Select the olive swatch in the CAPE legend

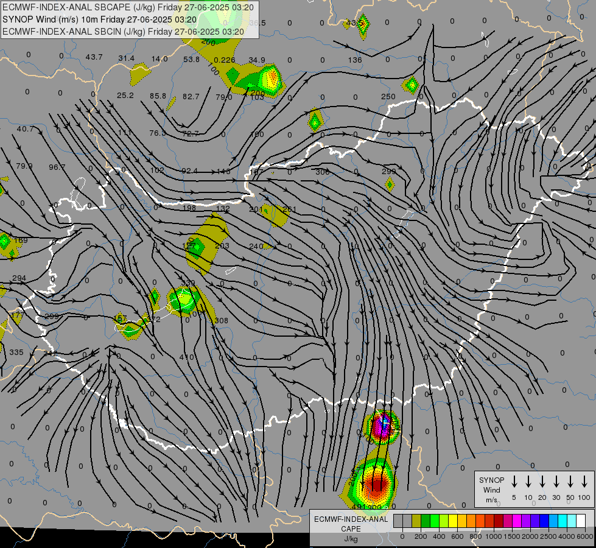pos(416,521)
